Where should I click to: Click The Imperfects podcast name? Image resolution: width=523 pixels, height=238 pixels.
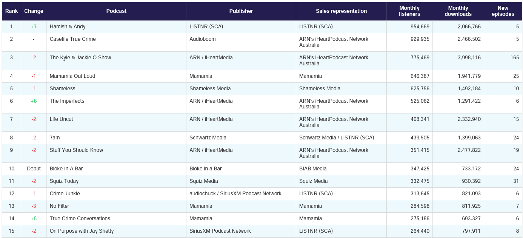point(67,101)
